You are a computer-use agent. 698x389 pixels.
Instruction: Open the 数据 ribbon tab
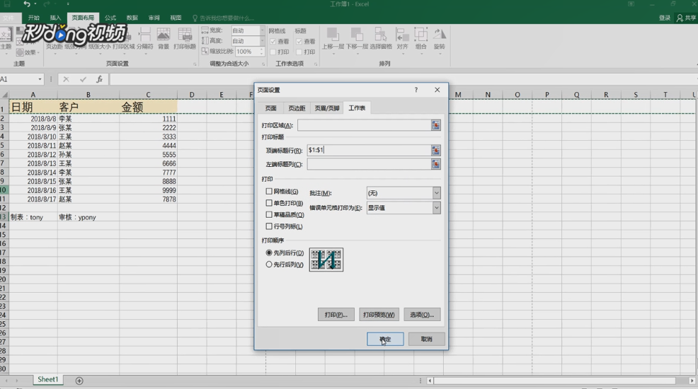(132, 18)
